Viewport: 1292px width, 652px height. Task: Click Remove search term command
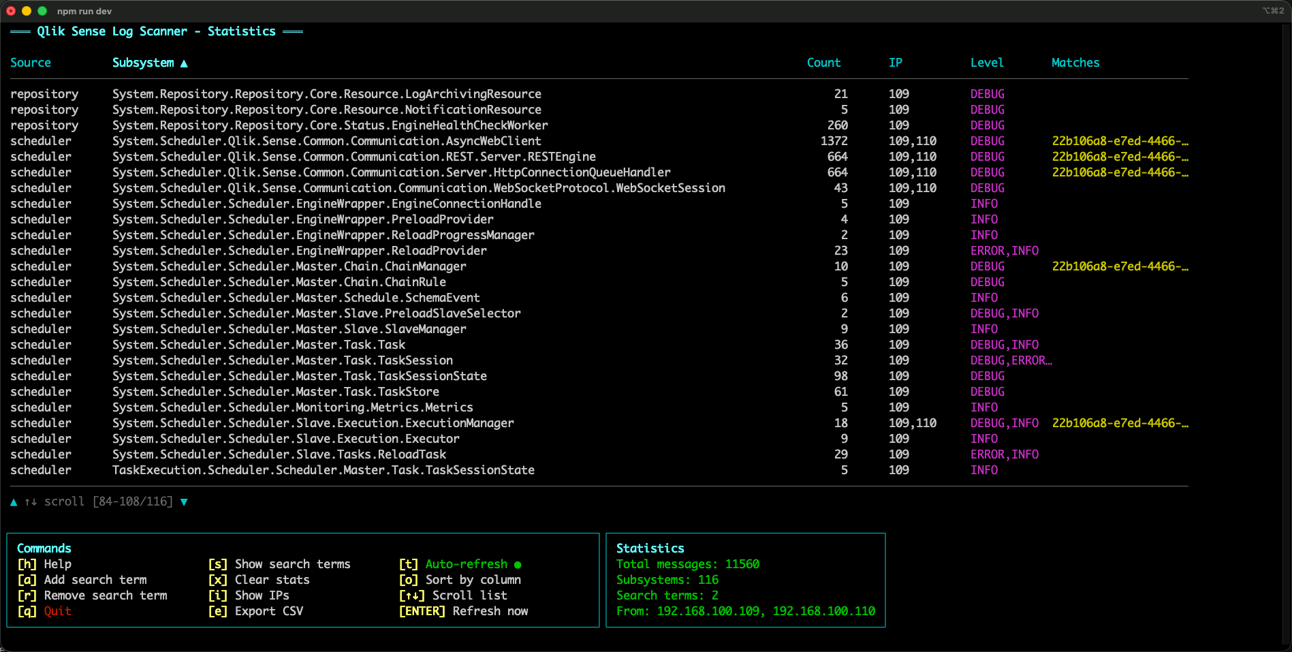(x=92, y=595)
